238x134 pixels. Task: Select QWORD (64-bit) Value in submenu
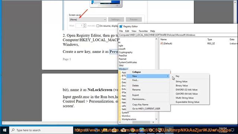point(190,94)
